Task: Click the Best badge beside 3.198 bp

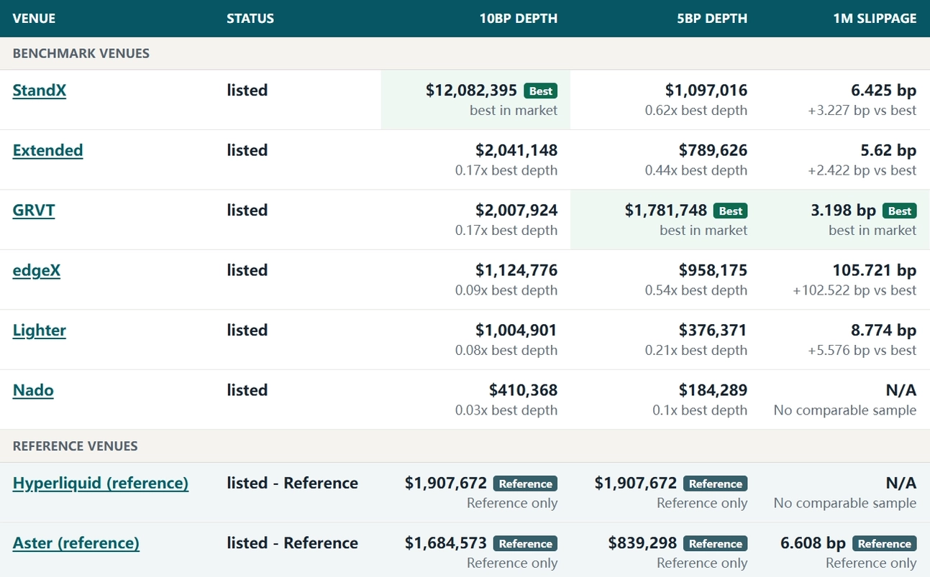Action: tap(900, 211)
